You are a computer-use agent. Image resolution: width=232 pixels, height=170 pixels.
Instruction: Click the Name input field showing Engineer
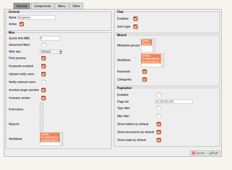pyautogui.click(x=36, y=17)
